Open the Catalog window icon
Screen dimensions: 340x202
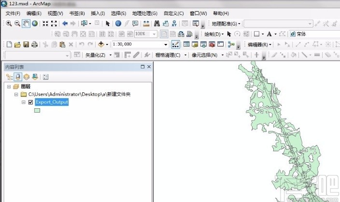[x=195, y=44]
